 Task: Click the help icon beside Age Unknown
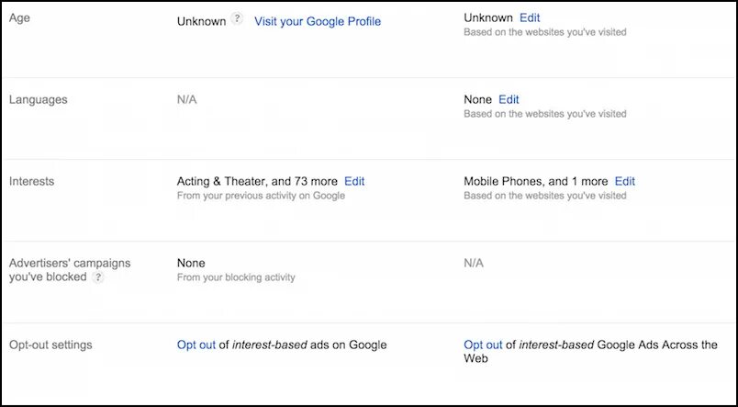[238, 19]
